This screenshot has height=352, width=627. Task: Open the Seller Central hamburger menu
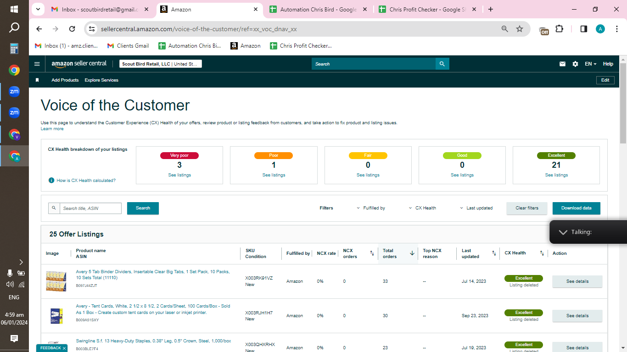pos(37,64)
